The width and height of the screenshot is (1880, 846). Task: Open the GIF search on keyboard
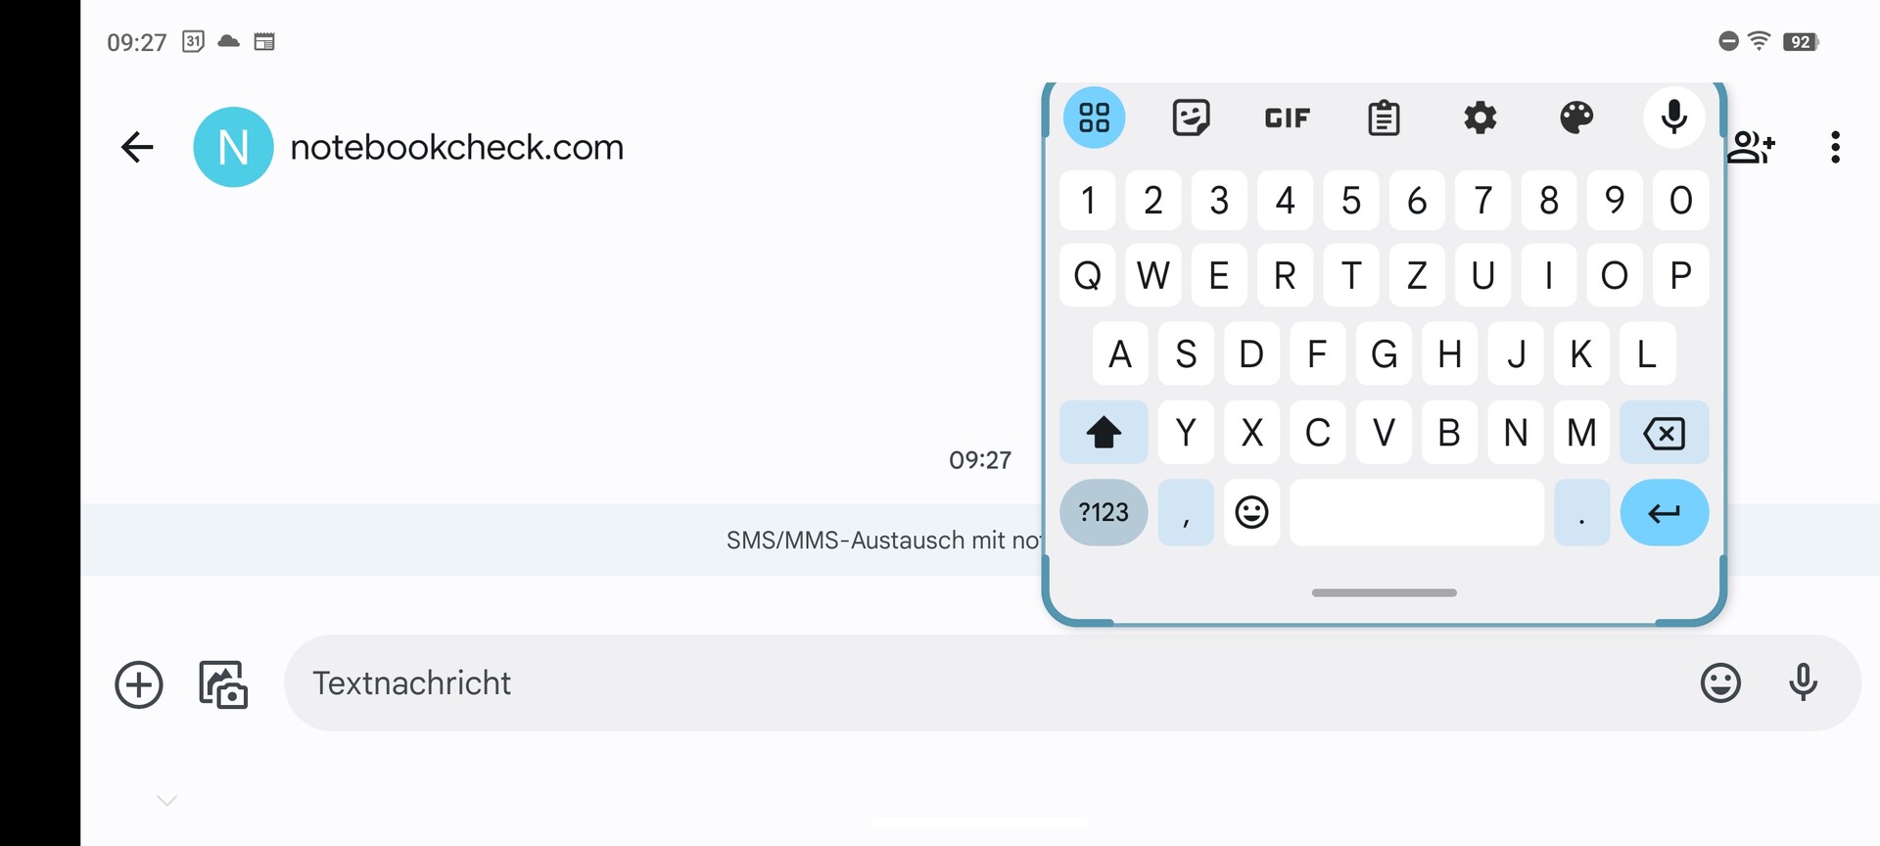pos(1287,118)
